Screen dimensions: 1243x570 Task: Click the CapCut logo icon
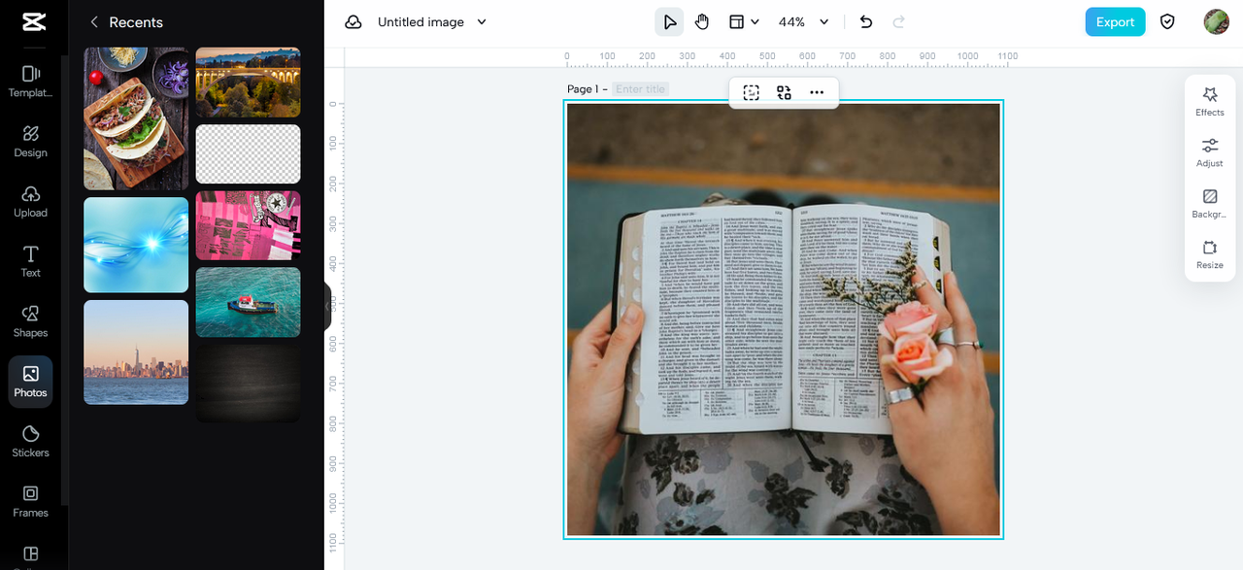tap(32, 22)
